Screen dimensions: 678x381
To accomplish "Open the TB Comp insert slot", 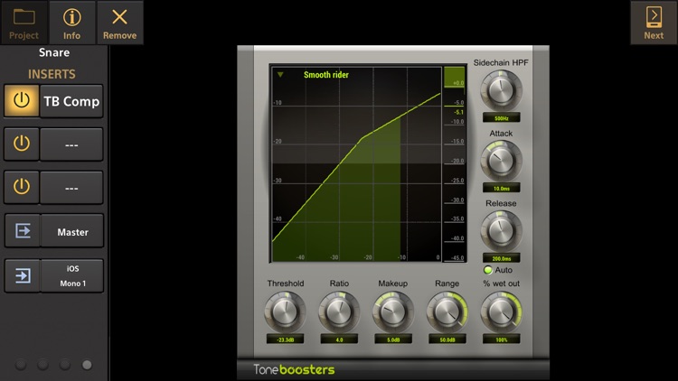I will (x=71, y=101).
